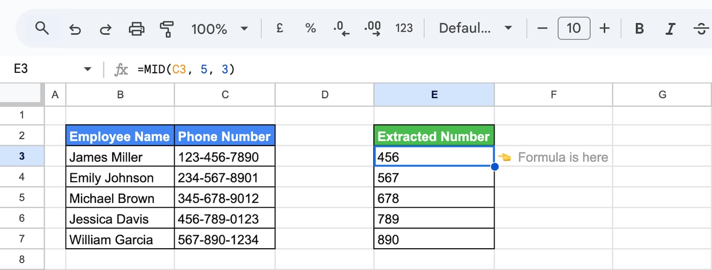Toggle italic formatting
The width and height of the screenshot is (712, 270).
(x=670, y=29)
